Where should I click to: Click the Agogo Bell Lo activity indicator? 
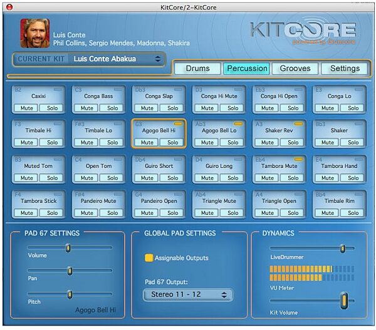[x=238, y=124]
